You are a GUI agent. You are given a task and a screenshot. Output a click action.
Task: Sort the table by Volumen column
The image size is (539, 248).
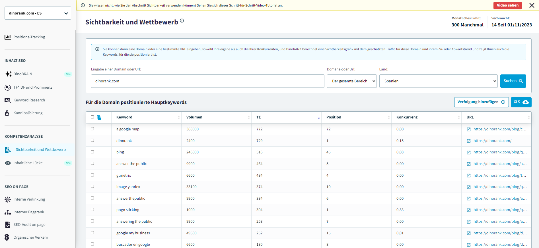click(x=216, y=117)
